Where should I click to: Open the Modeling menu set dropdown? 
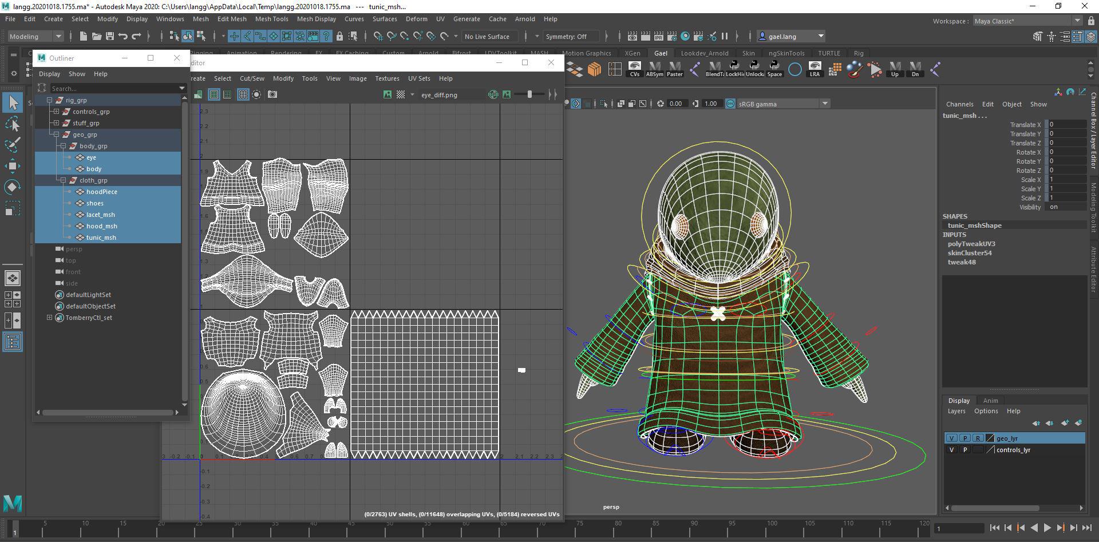coord(35,36)
